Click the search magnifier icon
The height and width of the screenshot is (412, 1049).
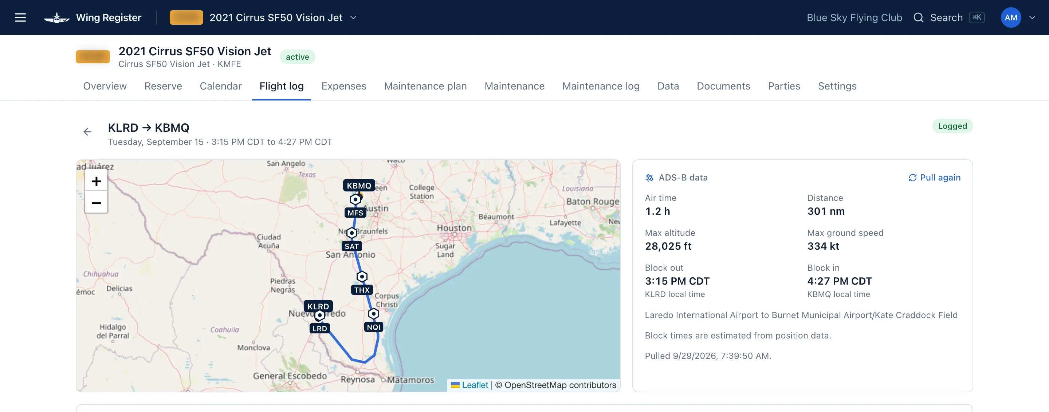click(x=918, y=17)
